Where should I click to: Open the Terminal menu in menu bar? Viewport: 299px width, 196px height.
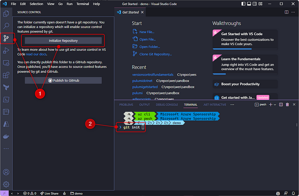click(83, 4)
